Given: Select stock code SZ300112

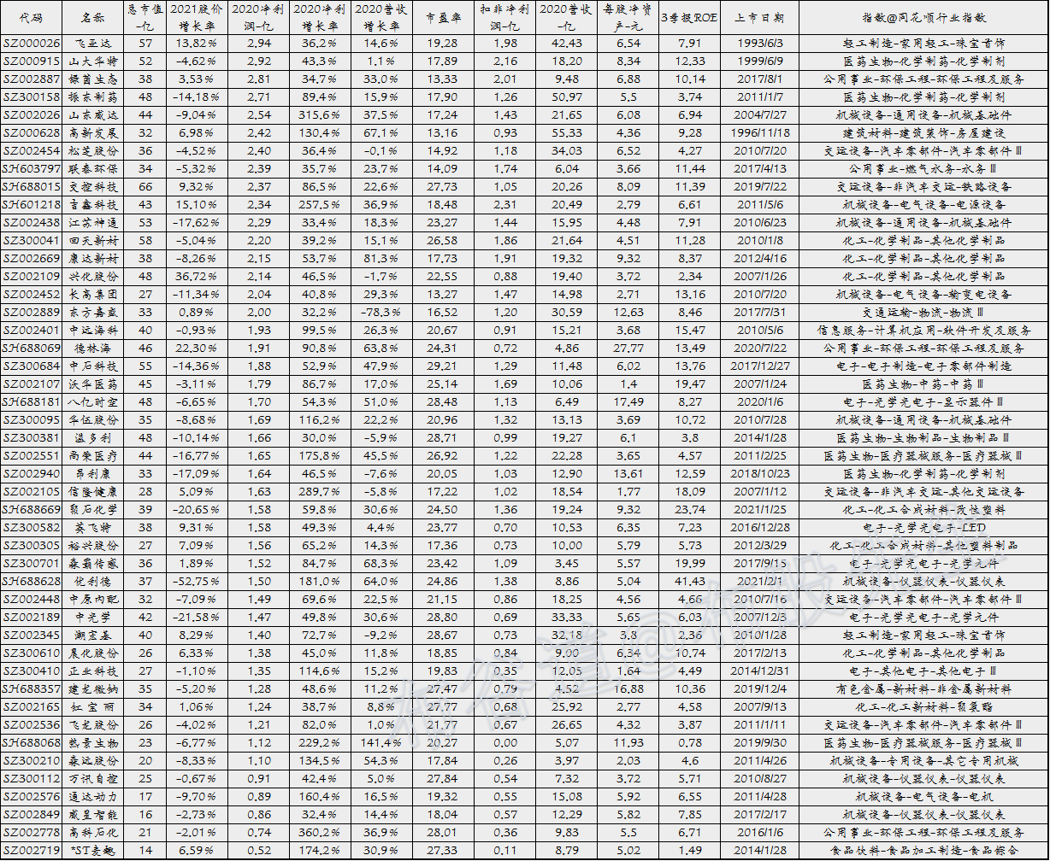Looking at the screenshot, I should pos(31,779).
